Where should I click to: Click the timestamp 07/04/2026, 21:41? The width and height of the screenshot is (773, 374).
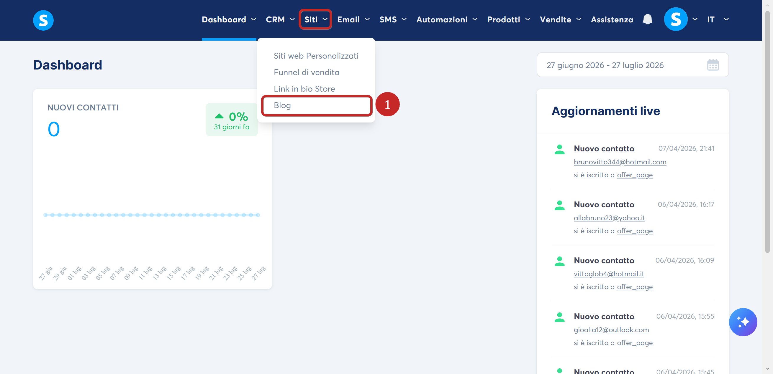[x=686, y=148]
